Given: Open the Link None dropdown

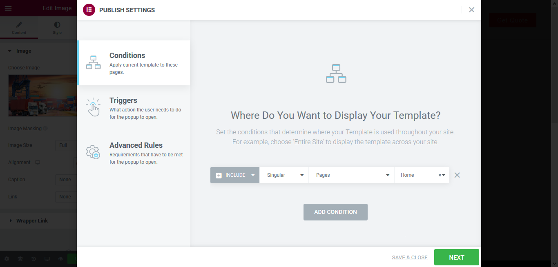Looking at the screenshot, I should point(66,197).
